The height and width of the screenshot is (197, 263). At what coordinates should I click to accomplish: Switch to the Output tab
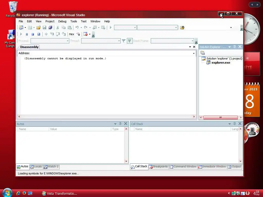click(x=234, y=167)
